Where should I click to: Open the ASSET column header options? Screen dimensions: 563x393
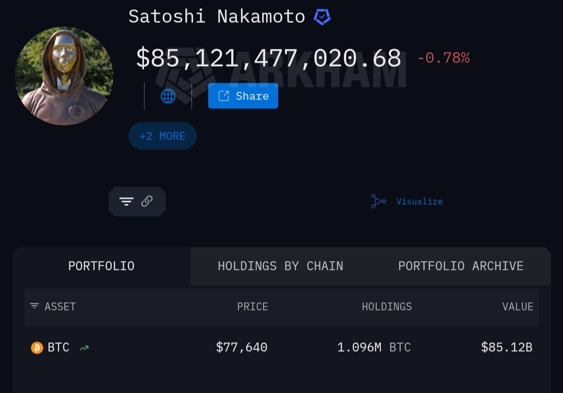(60, 306)
